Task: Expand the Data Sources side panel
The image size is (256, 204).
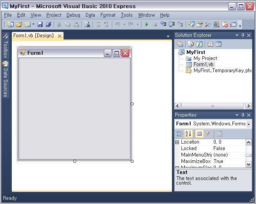Action: coord(5,79)
